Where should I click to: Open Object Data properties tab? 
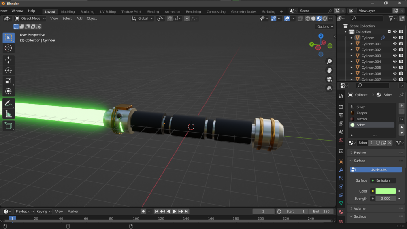(x=341, y=203)
